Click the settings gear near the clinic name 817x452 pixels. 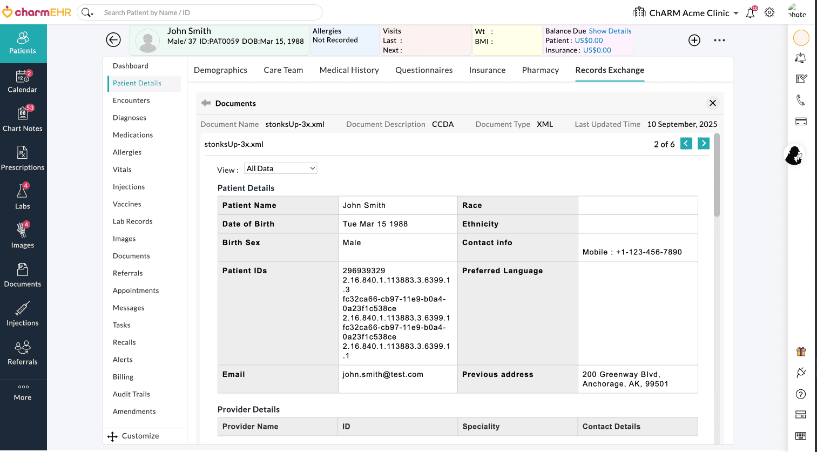coord(769,12)
